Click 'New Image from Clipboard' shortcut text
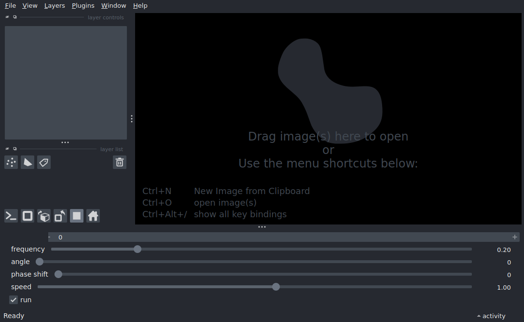524x322 pixels. 252,191
